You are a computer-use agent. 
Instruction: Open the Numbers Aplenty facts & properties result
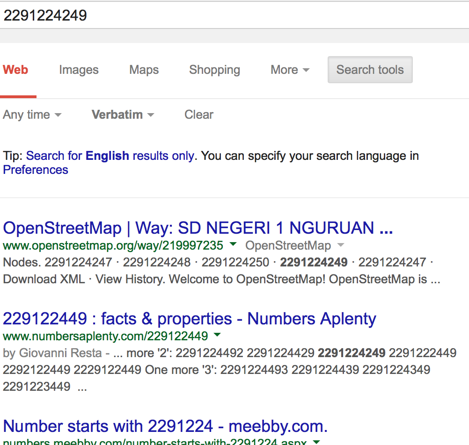click(x=190, y=319)
